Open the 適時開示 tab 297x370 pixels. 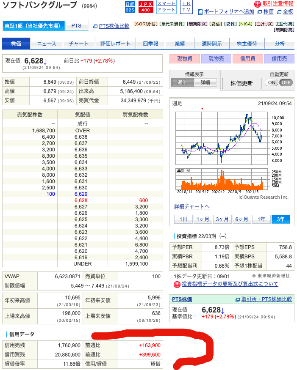pos(212,44)
